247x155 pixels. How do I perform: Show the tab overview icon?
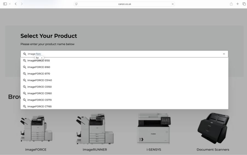coord(243,4)
